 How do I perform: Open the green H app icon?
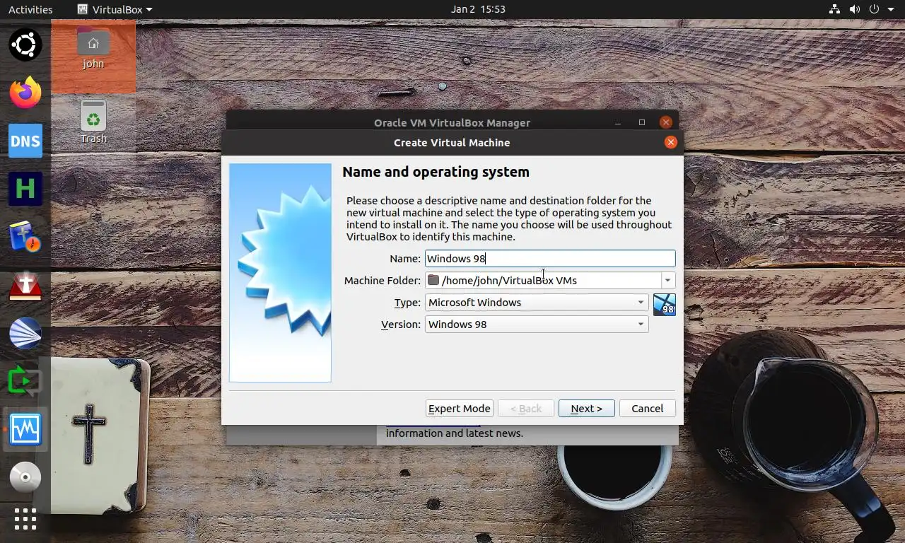(x=25, y=189)
